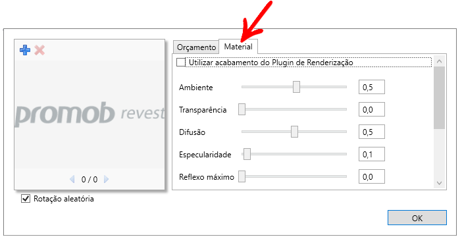Click the Difusão slider handle
The width and height of the screenshot is (462, 237).
tap(294, 132)
